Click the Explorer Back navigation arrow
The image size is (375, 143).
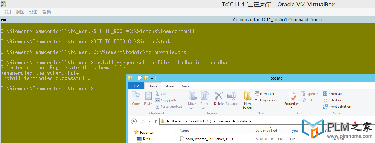click(134, 121)
